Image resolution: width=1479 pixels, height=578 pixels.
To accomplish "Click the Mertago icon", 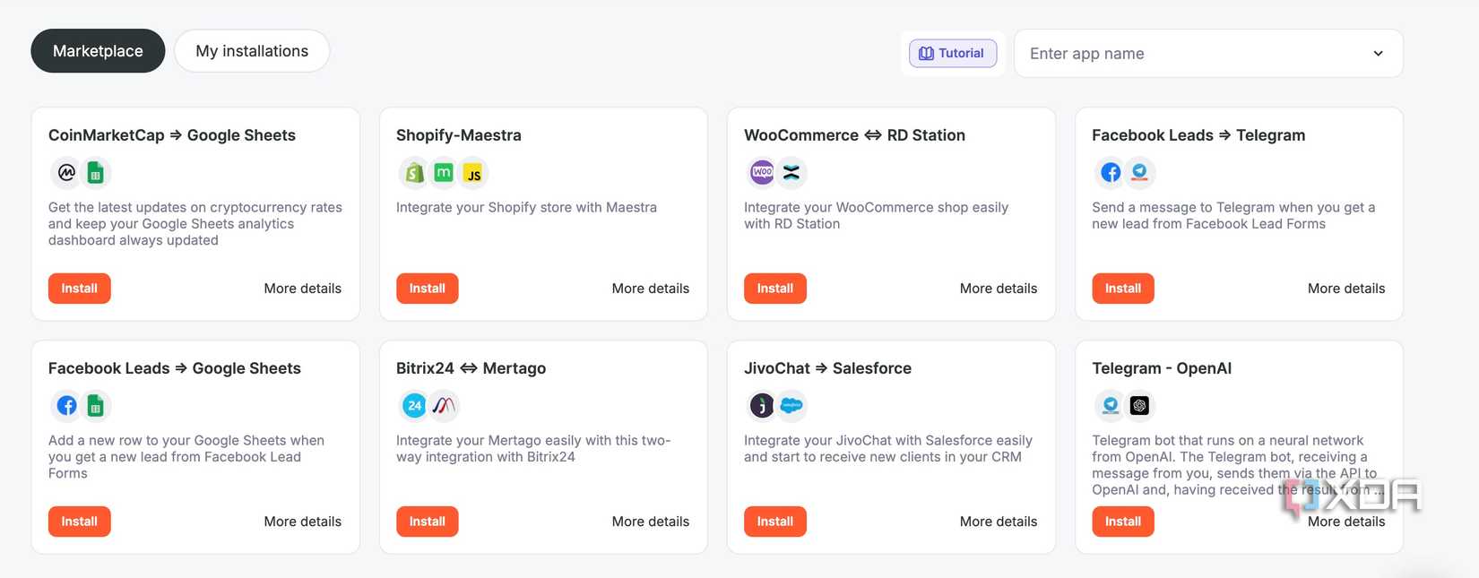I will coord(444,405).
